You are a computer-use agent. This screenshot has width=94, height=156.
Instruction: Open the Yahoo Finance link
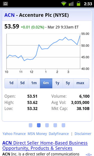(14, 134)
